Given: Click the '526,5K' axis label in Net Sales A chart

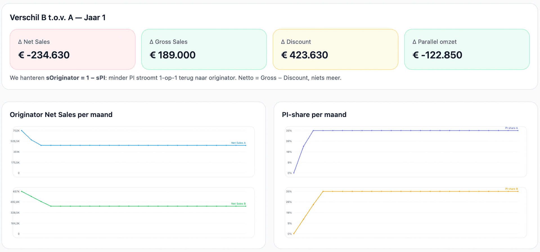Looking at the screenshot, I should pyautogui.click(x=15, y=141).
